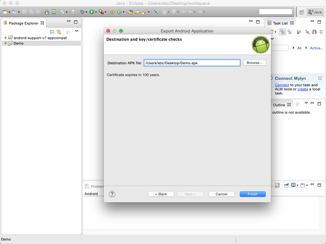Viewport: 326px width, 244px height.
Task: Open the Outline view menu triangle
Action: [x=306, y=103]
